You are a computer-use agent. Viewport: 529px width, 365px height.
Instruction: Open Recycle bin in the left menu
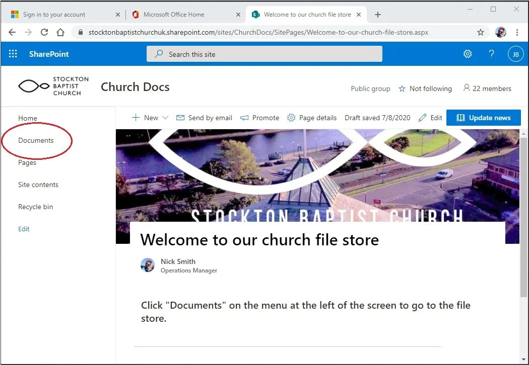[35, 207]
